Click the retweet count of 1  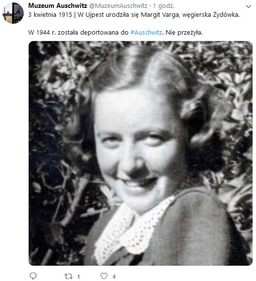[x=79, y=277]
